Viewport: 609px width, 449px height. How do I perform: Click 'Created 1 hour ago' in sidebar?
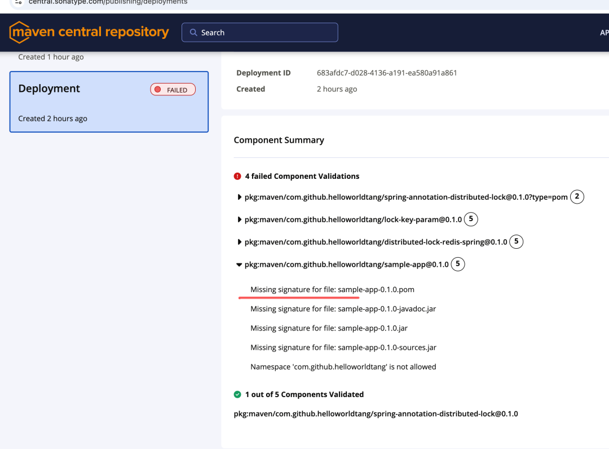[51, 57]
